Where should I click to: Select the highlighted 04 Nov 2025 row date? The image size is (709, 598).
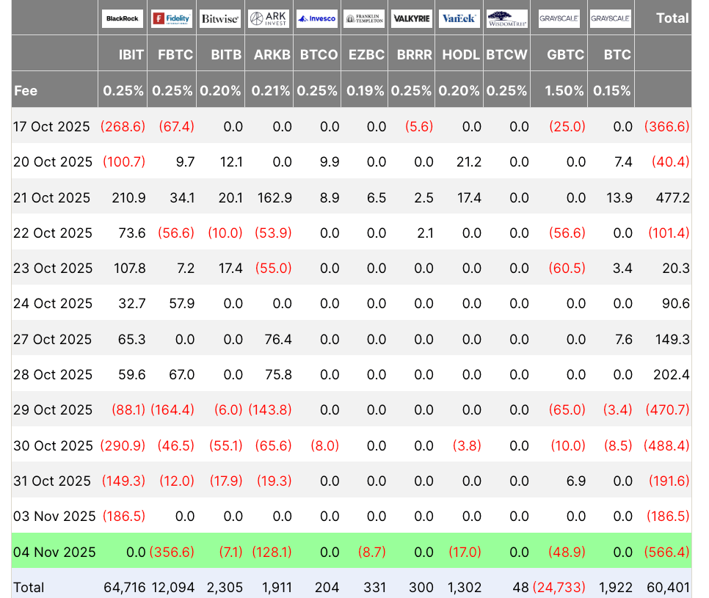click(x=54, y=552)
